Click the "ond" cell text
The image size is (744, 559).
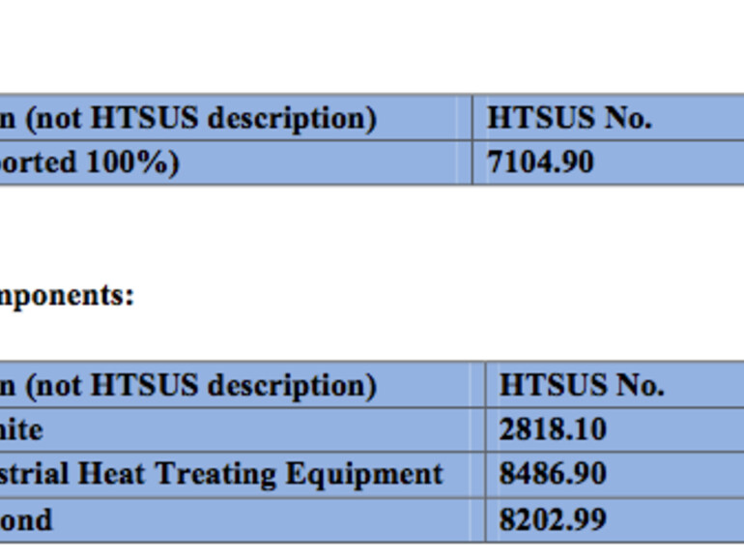(x=26, y=520)
